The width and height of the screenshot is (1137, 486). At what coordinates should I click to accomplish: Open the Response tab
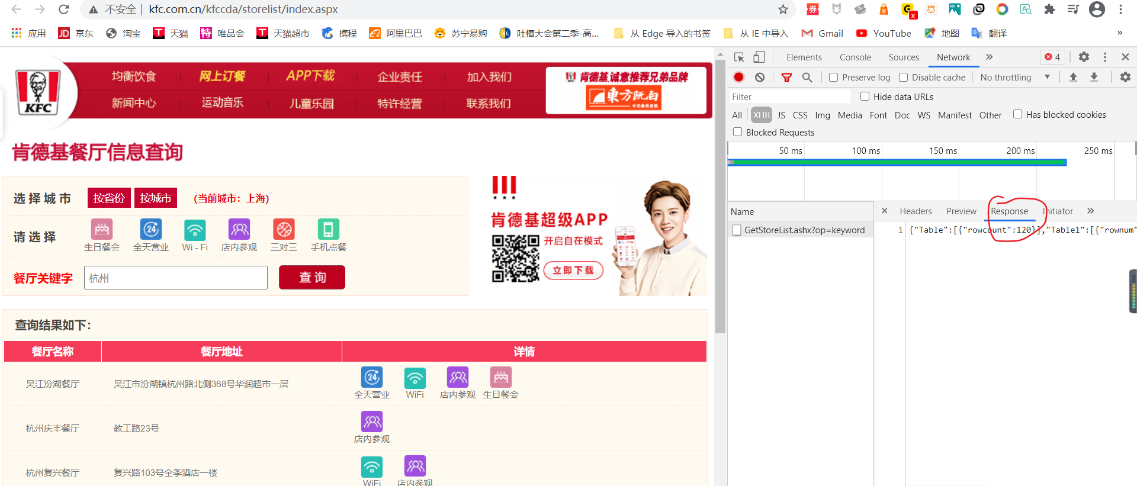coord(1009,211)
